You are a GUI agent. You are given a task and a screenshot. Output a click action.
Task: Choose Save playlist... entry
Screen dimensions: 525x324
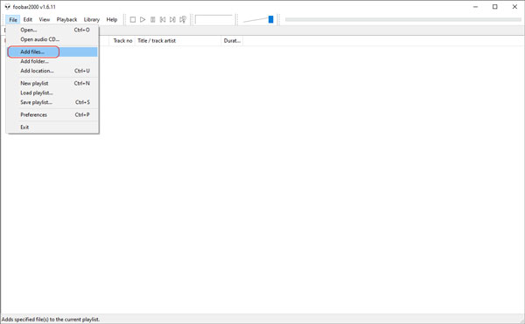[x=52, y=102]
